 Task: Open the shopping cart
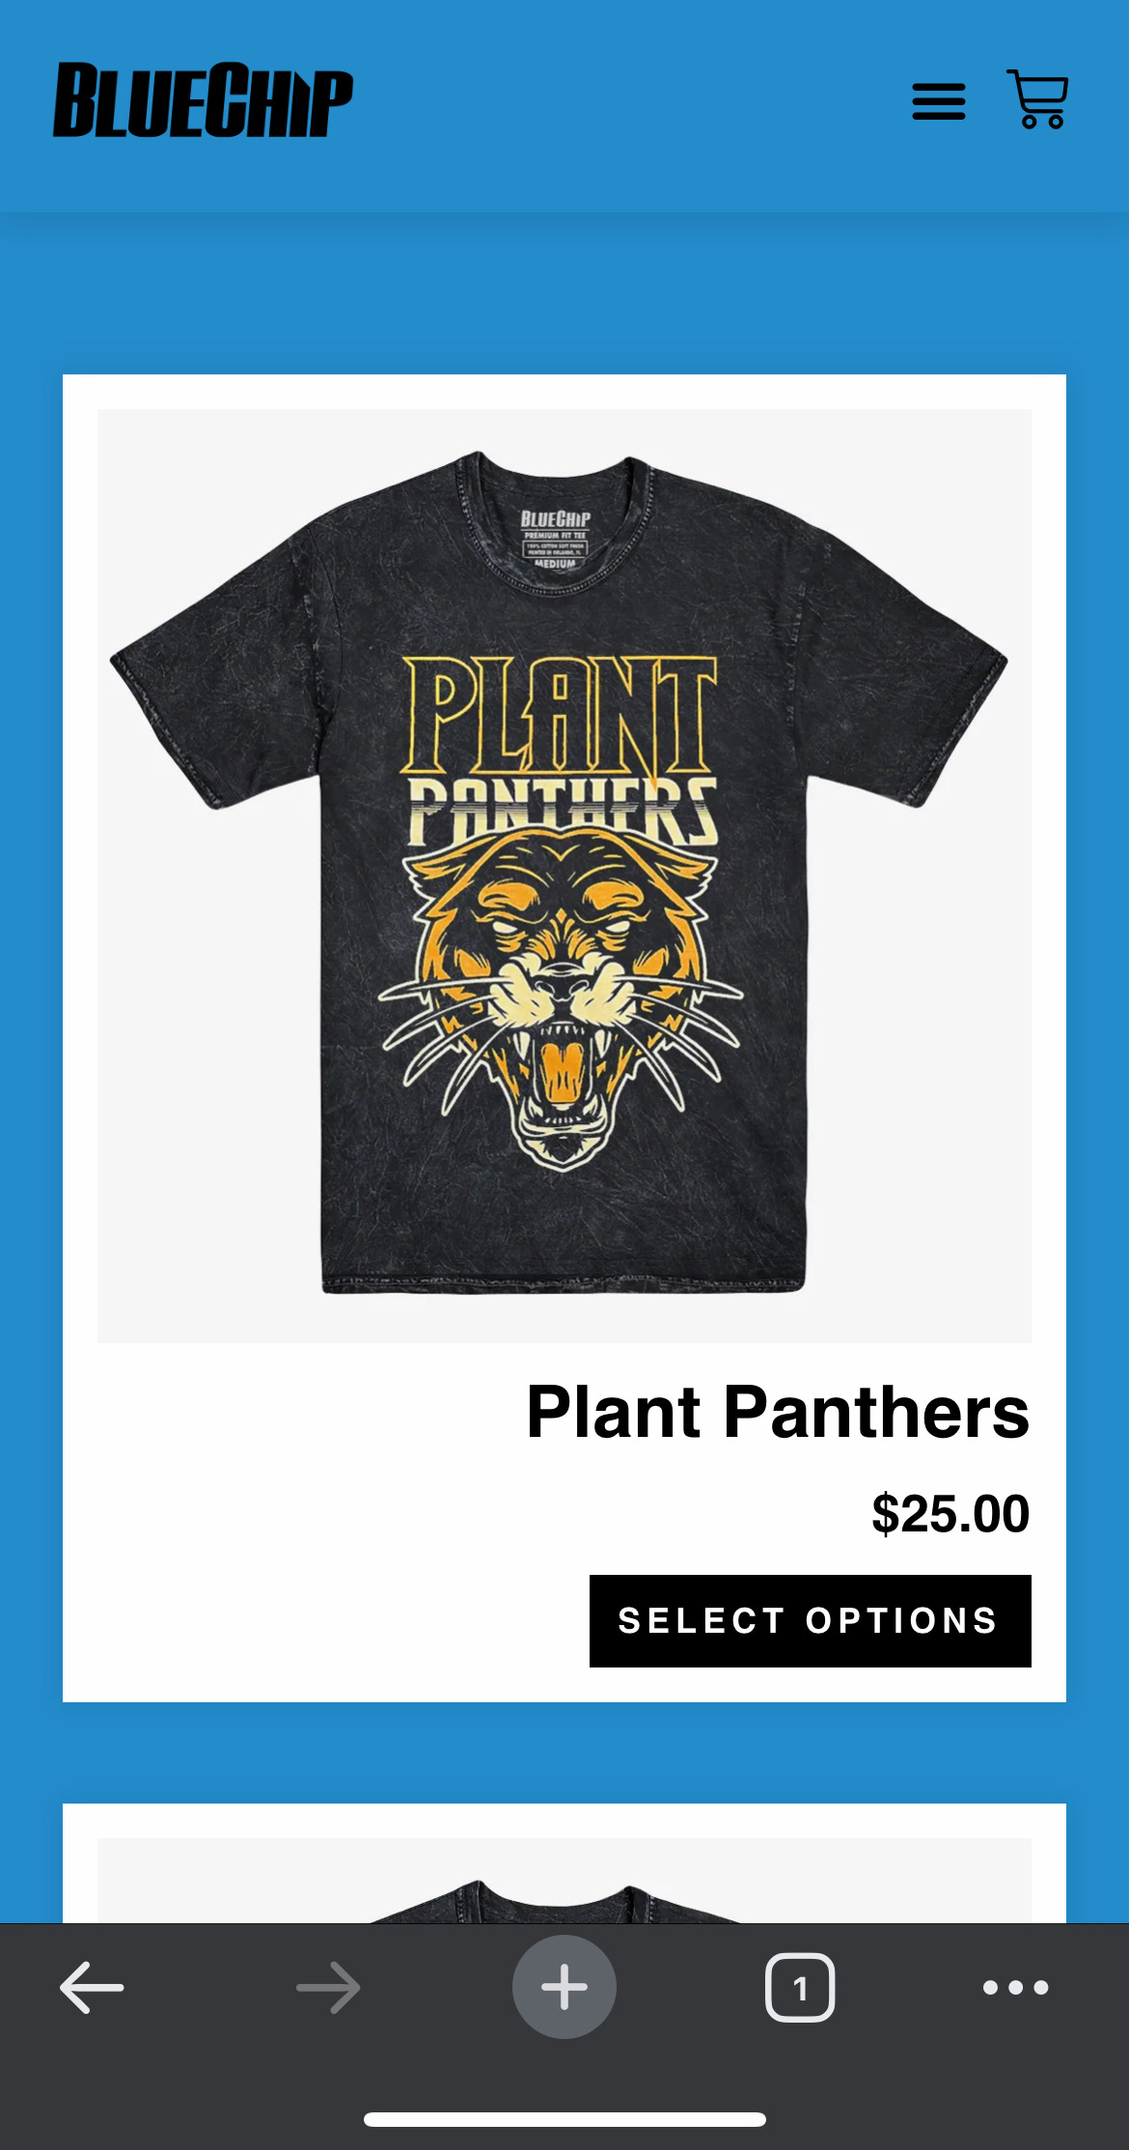1037,98
